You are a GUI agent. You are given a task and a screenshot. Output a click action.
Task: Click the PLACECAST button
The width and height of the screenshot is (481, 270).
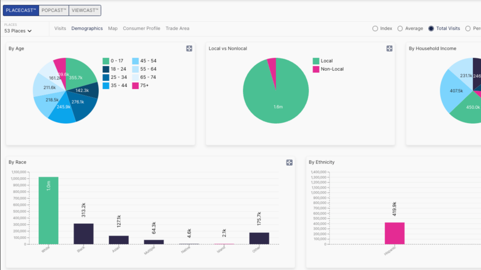tap(21, 11)
